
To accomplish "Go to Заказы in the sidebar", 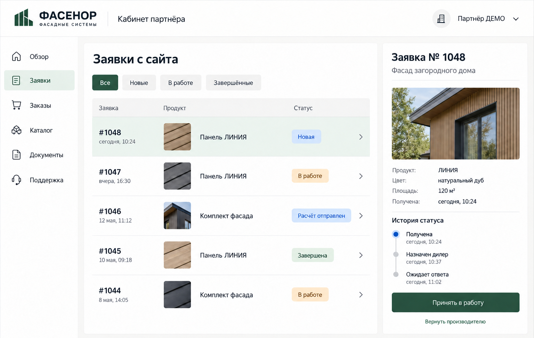I will pos(39,105).
